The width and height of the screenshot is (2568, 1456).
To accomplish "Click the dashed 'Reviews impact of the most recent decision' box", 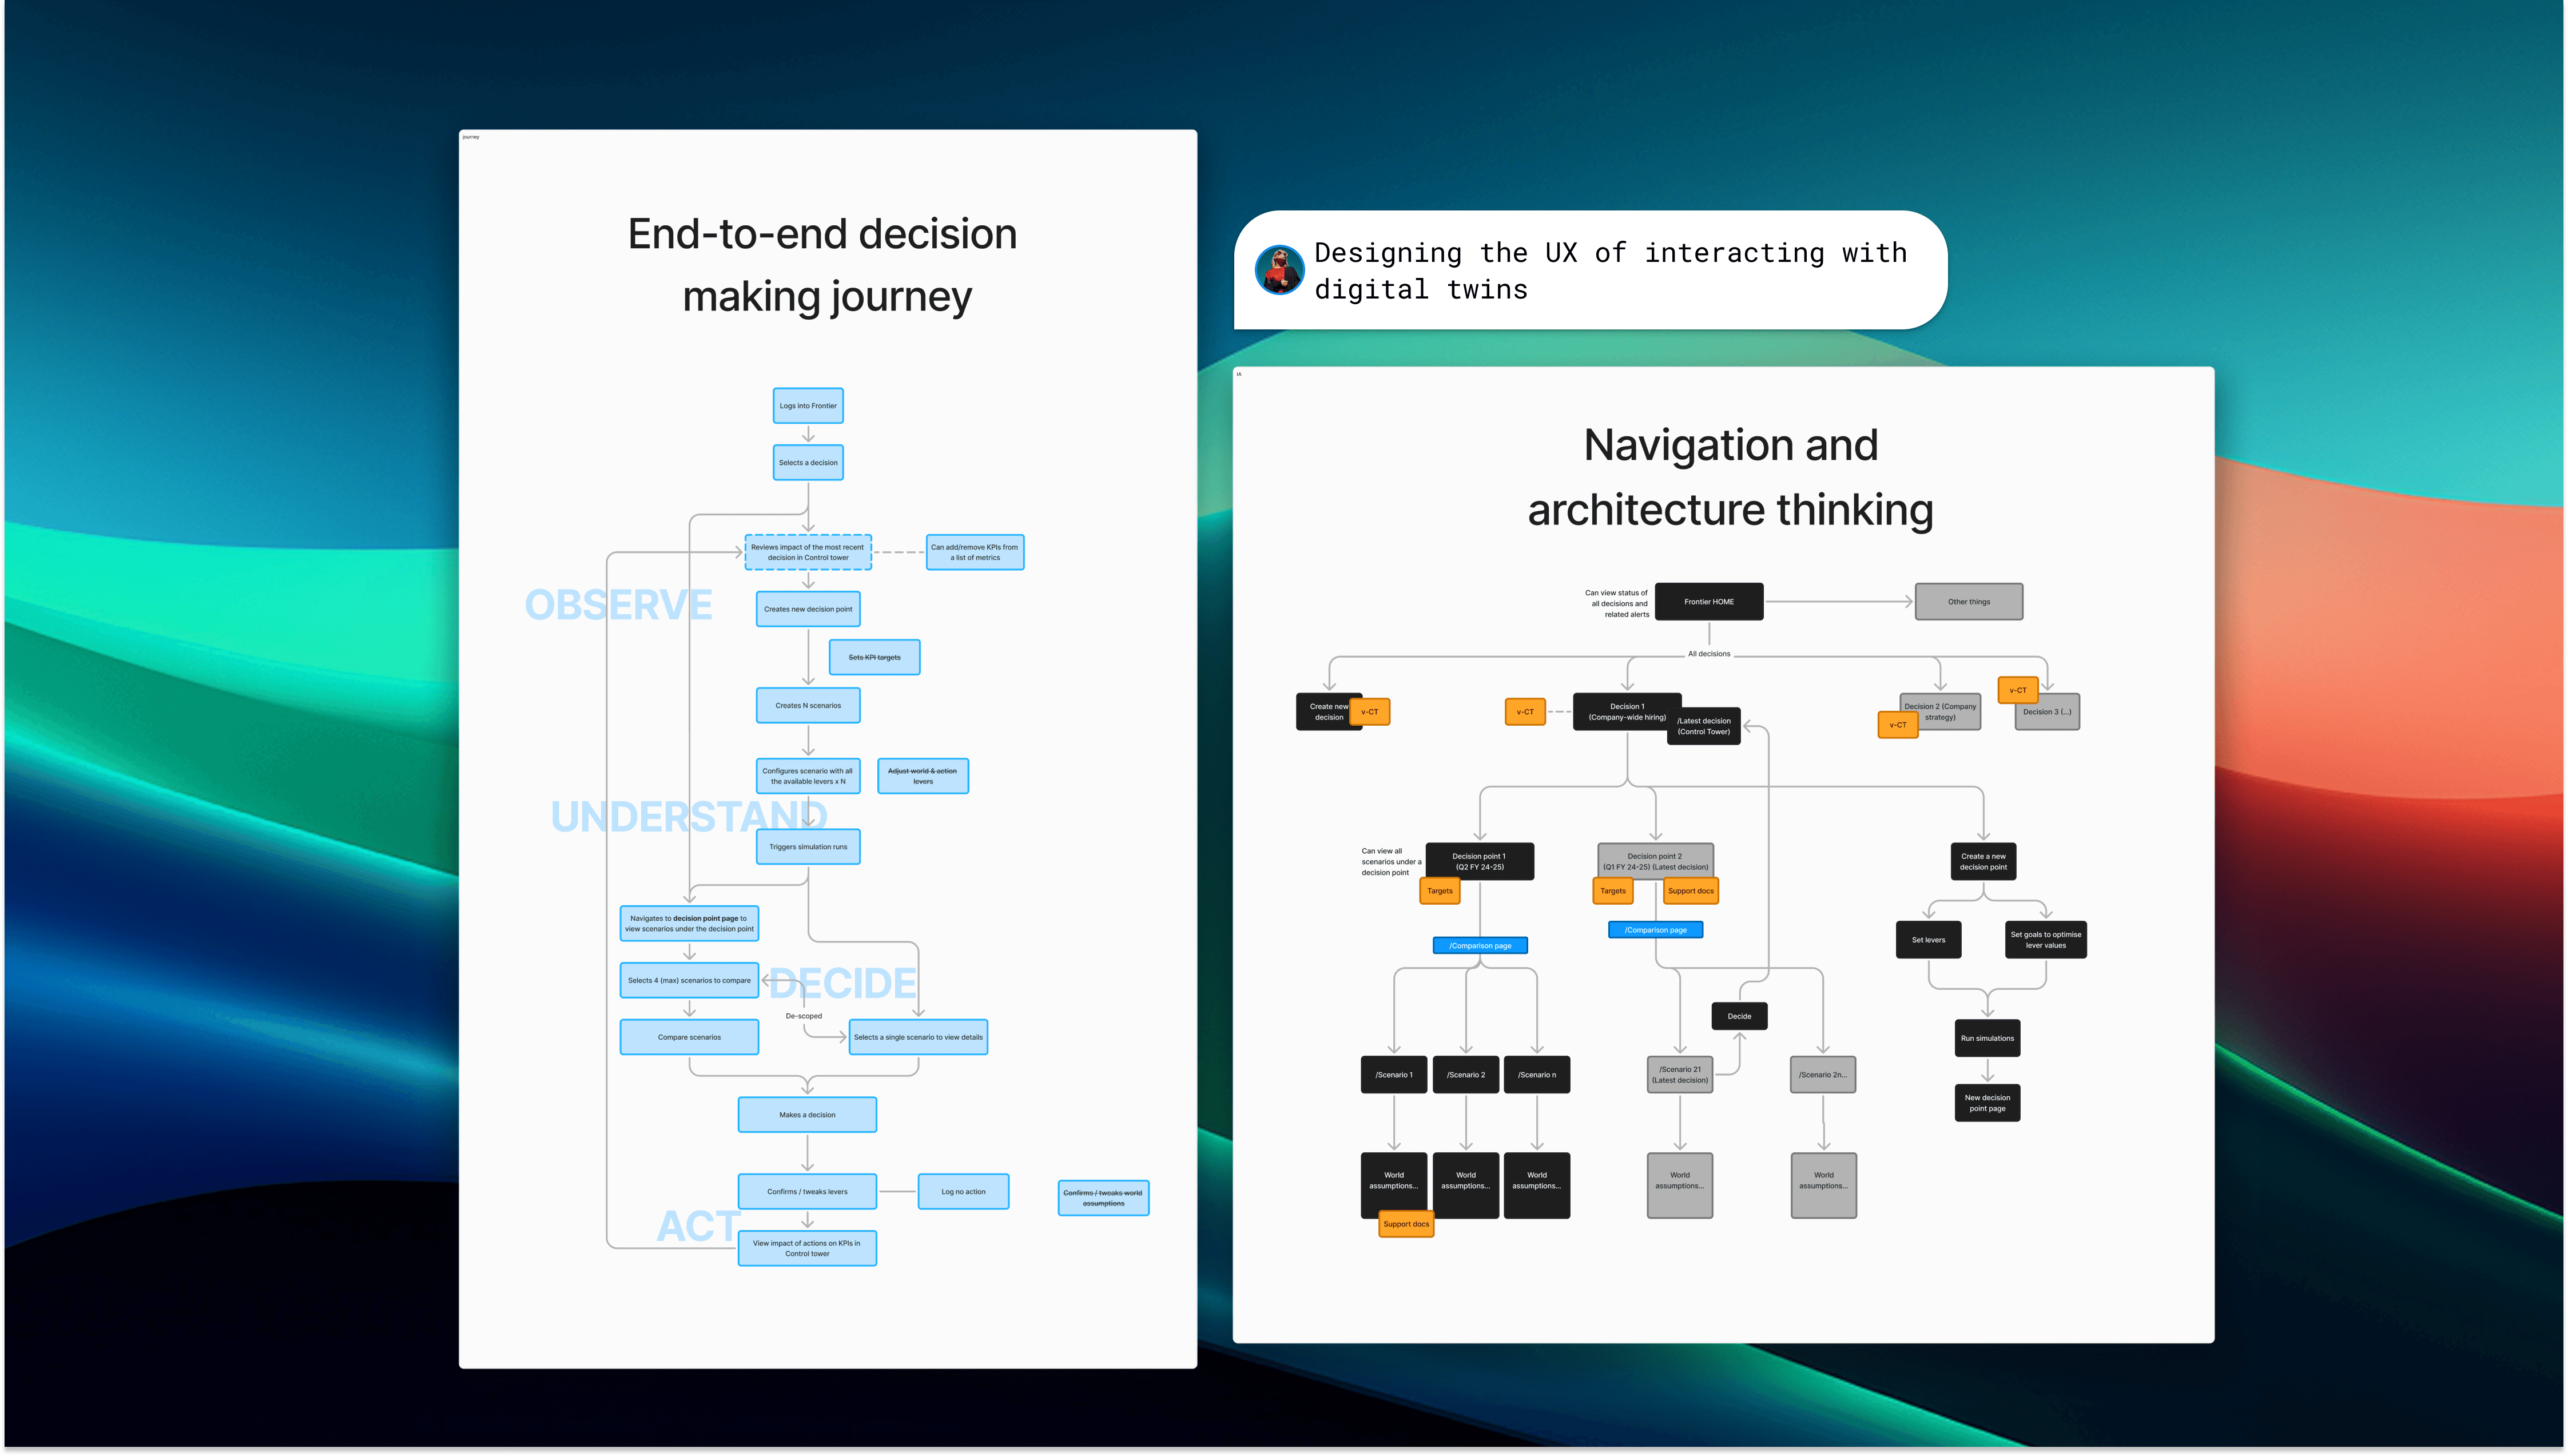I will tap(808, 552).
